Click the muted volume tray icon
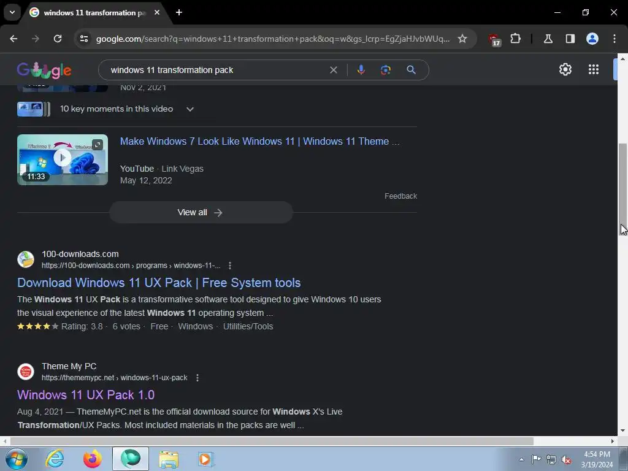Screen dimensions: 628x471 pyautogui.click(x=566, y=459)
